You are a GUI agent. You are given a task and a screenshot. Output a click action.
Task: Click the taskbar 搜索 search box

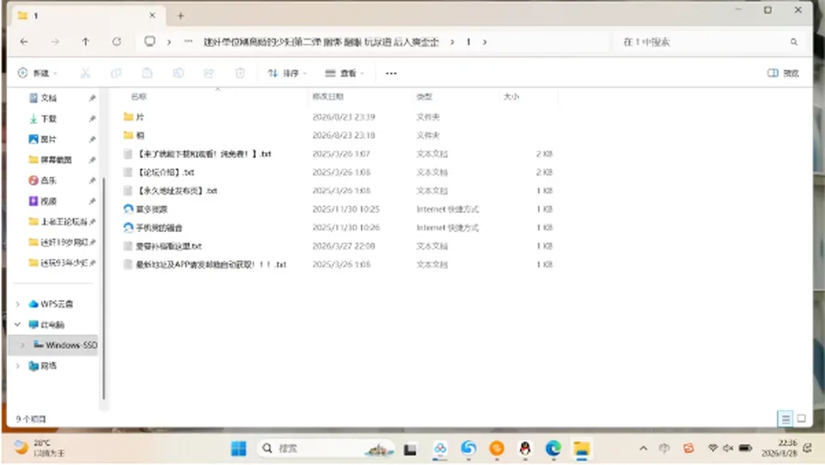pyautogui.click(x=326, y=449)
